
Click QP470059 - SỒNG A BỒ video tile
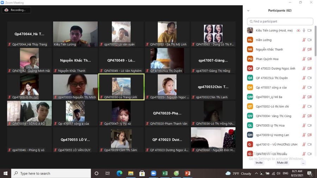[x=29, y=113]
